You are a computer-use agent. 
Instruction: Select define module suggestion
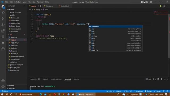(116, 36)
